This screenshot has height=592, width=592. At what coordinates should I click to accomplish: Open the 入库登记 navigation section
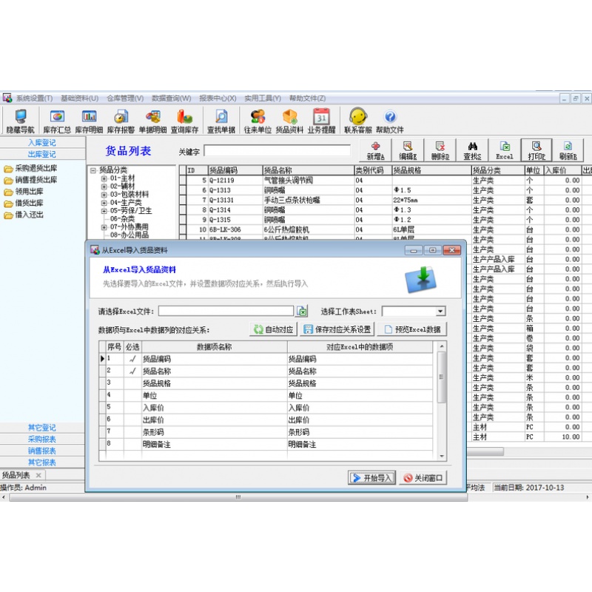click(42, 143)
